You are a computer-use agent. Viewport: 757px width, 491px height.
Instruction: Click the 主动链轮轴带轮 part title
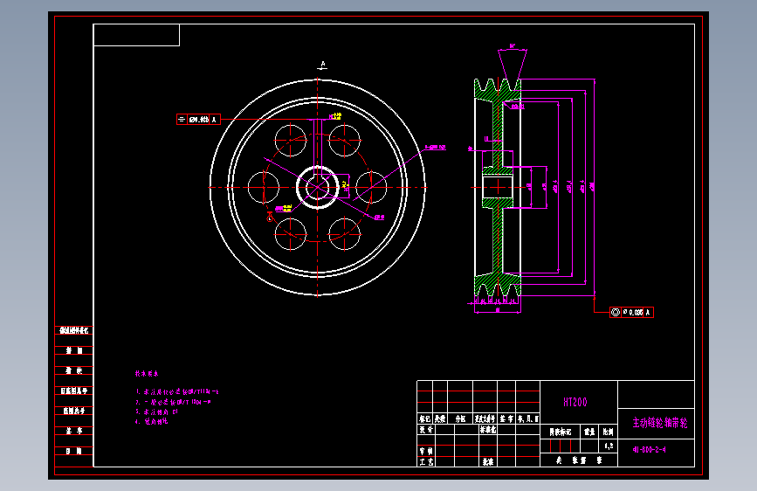click(x=660, y=422)
